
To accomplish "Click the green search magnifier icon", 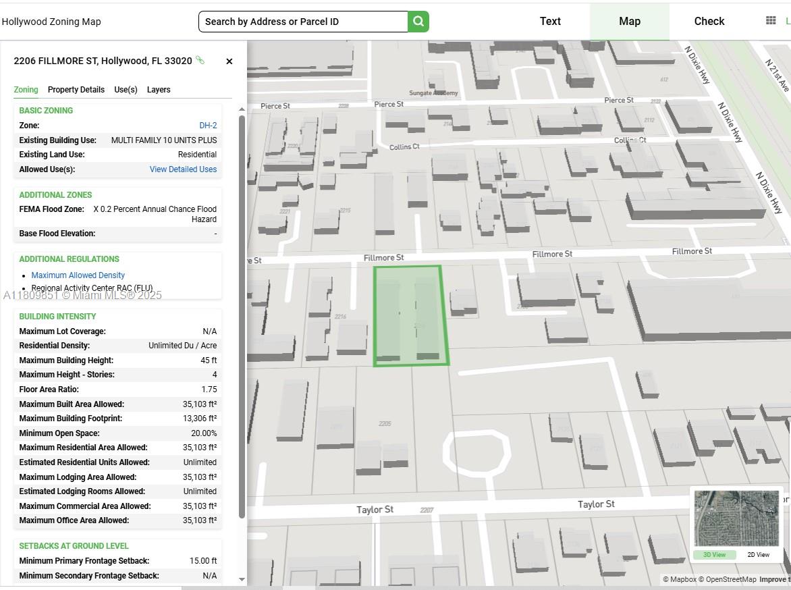I will (x=418, y=21).
